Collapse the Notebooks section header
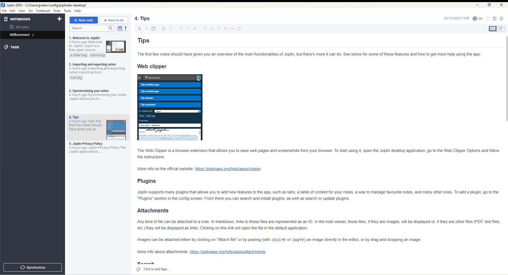 pos(20,19)
